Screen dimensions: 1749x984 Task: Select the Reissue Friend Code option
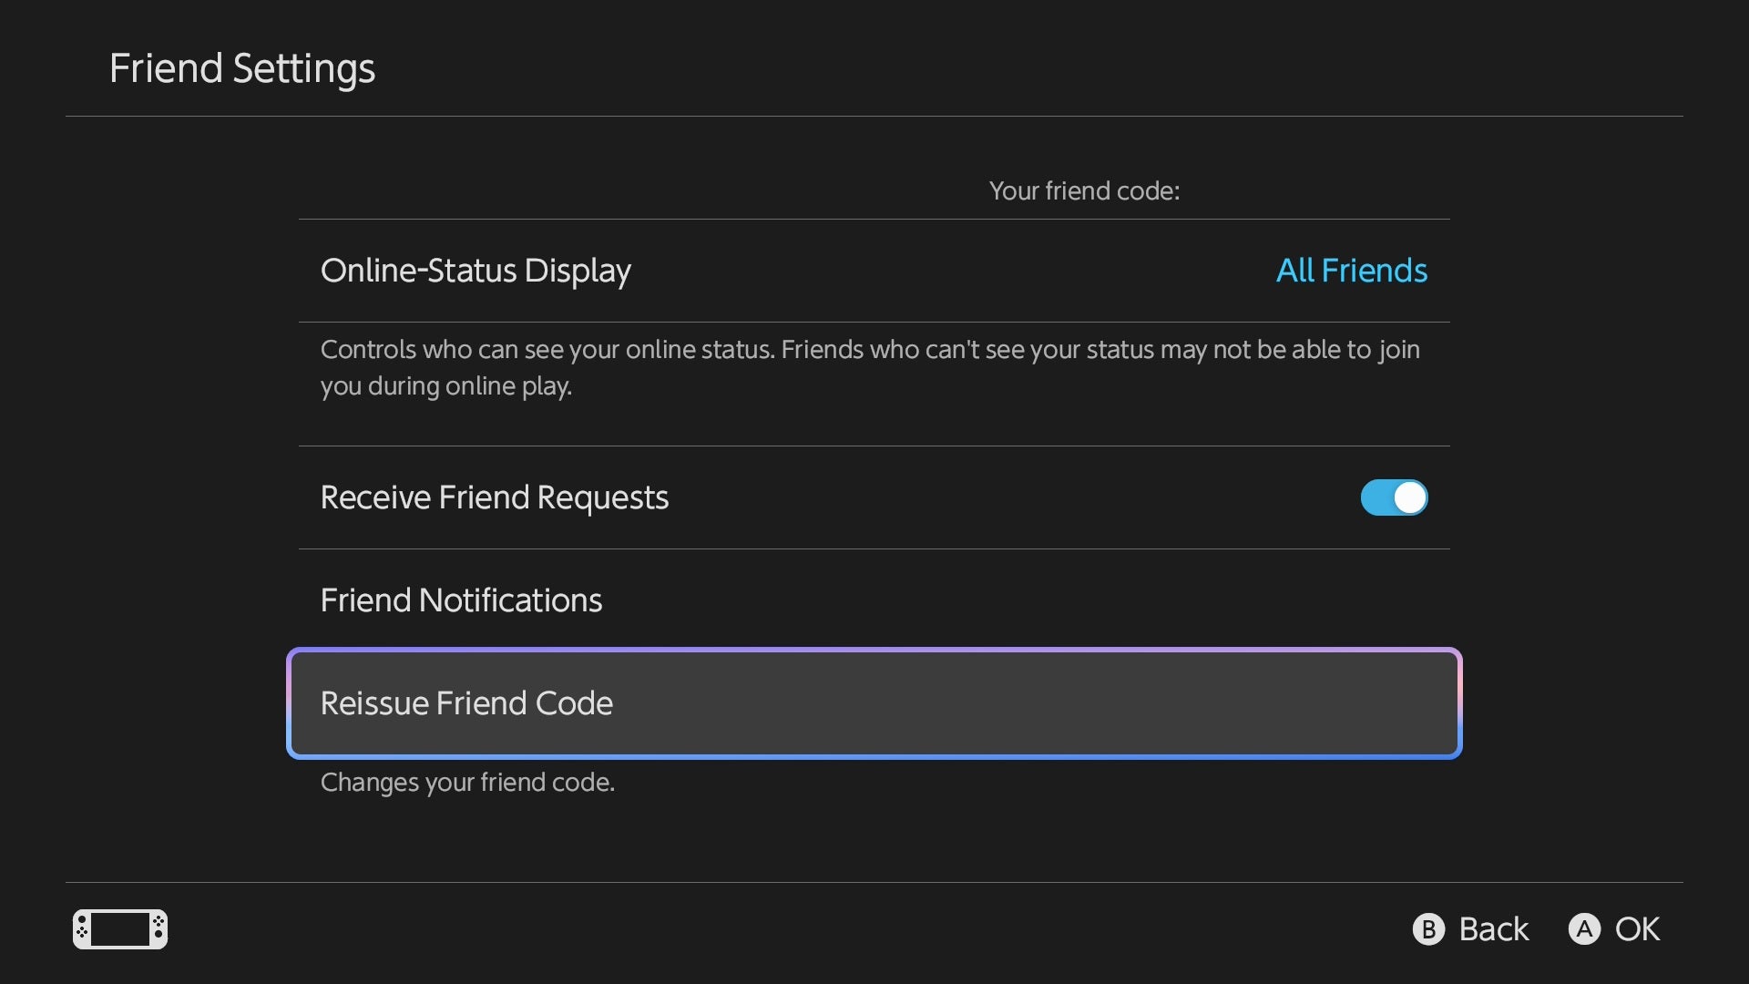tap(466, 703)
